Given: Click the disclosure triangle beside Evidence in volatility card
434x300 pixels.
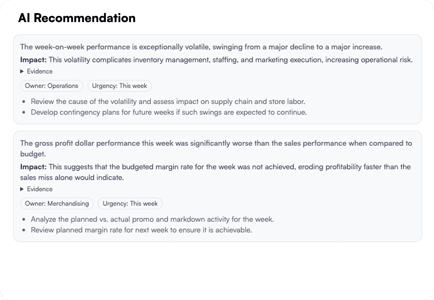Looking at the screenshot, I should coord(22,71).
